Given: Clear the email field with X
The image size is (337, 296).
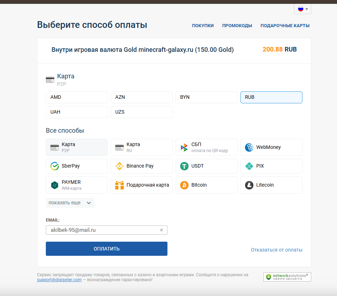Looking at the screenshot, I should pyautogui.click(x=161, y=230).
